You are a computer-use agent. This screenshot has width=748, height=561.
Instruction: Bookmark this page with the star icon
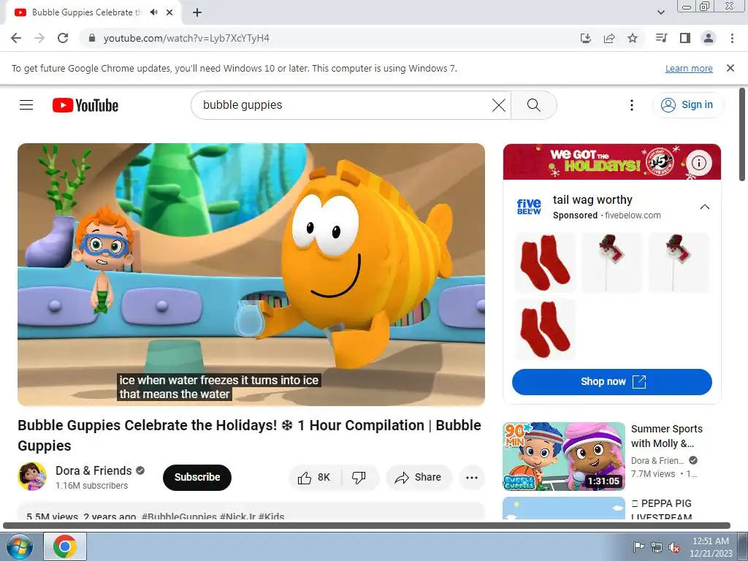coord(633,38)
